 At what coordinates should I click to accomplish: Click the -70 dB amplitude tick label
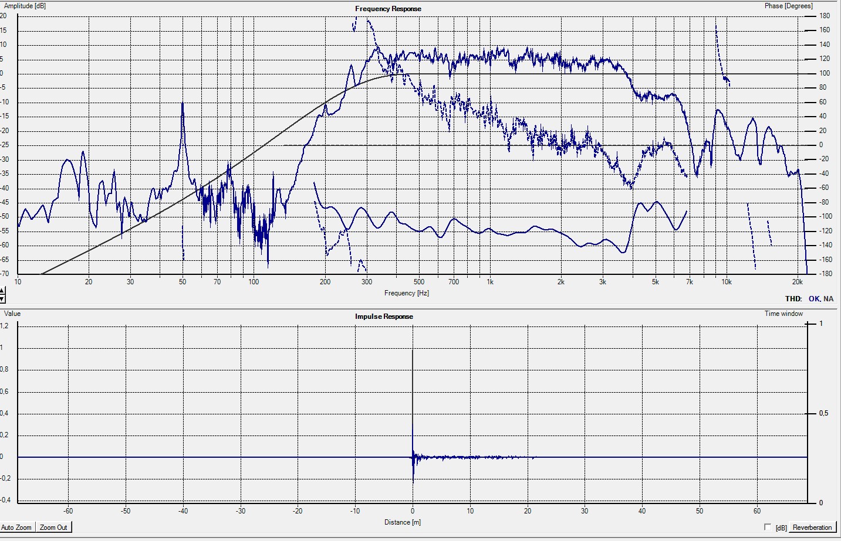(x=4, y=274)
